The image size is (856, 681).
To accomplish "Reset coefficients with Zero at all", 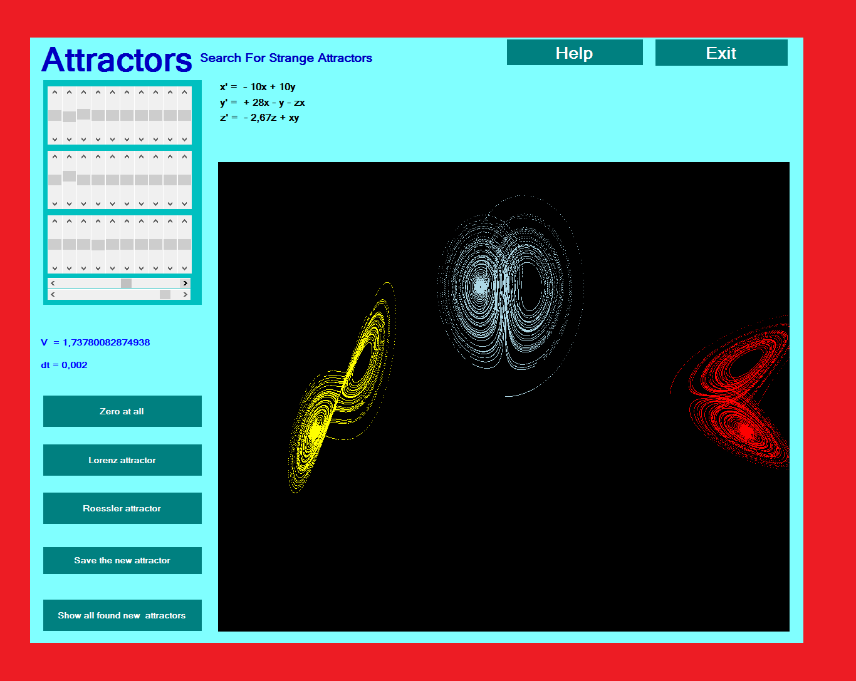I will 122,411.
